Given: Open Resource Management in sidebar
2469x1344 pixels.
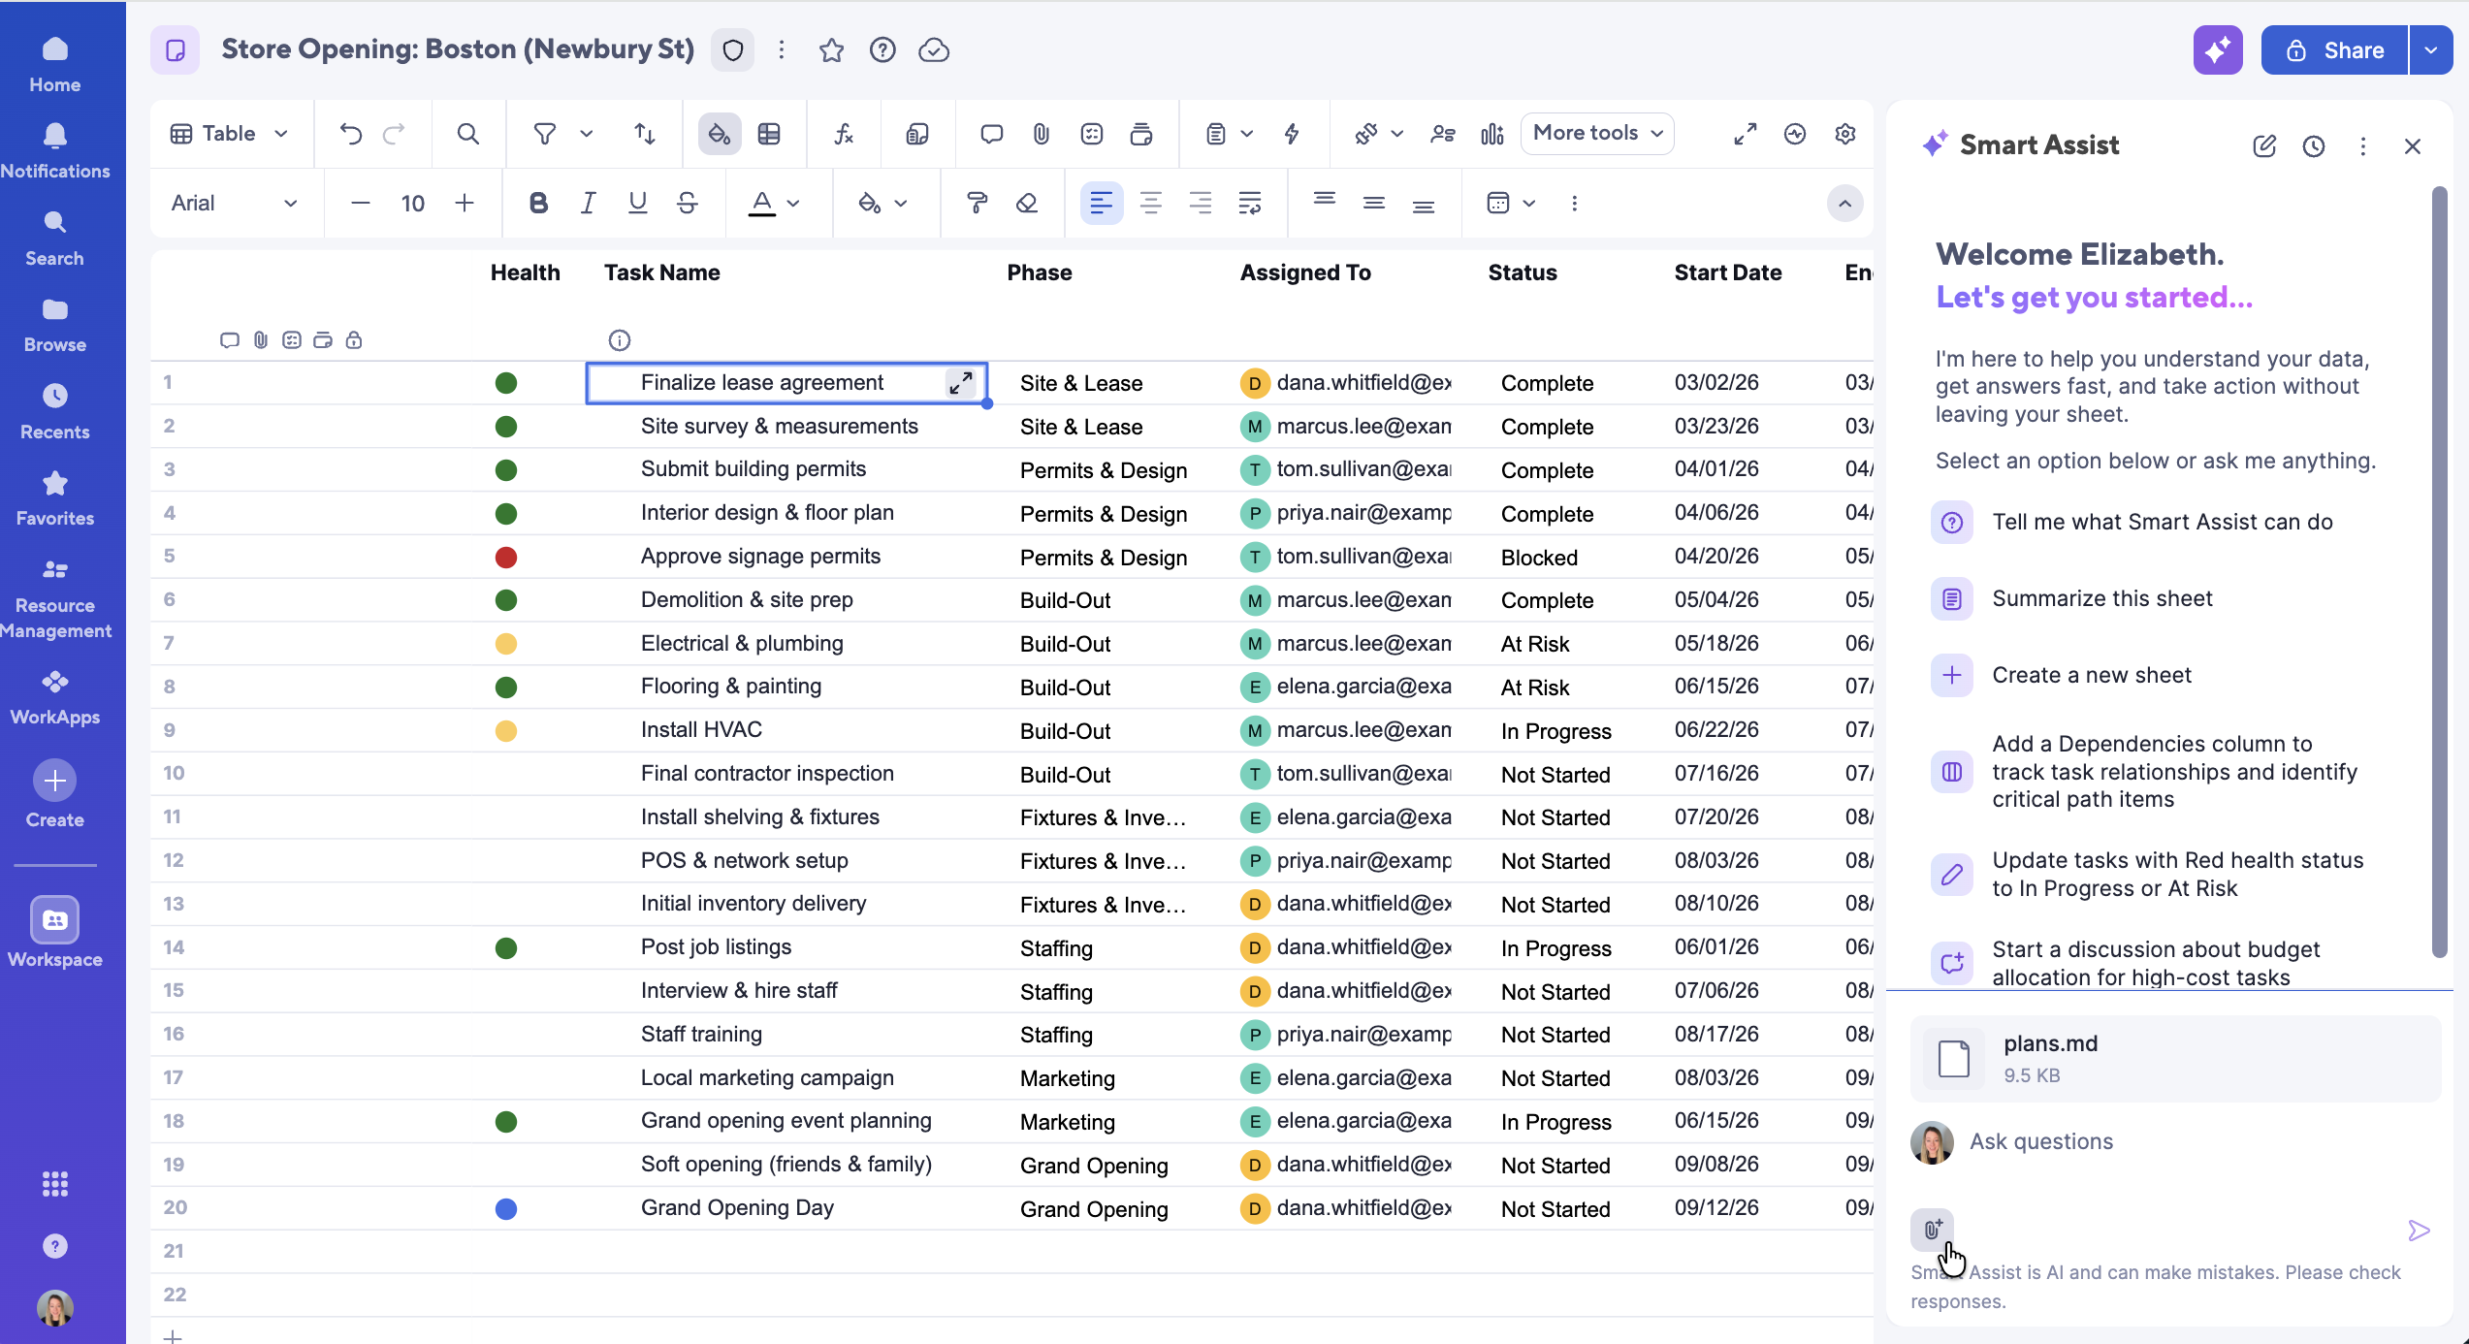Looking at the screenshot, I should coord(55,598).
